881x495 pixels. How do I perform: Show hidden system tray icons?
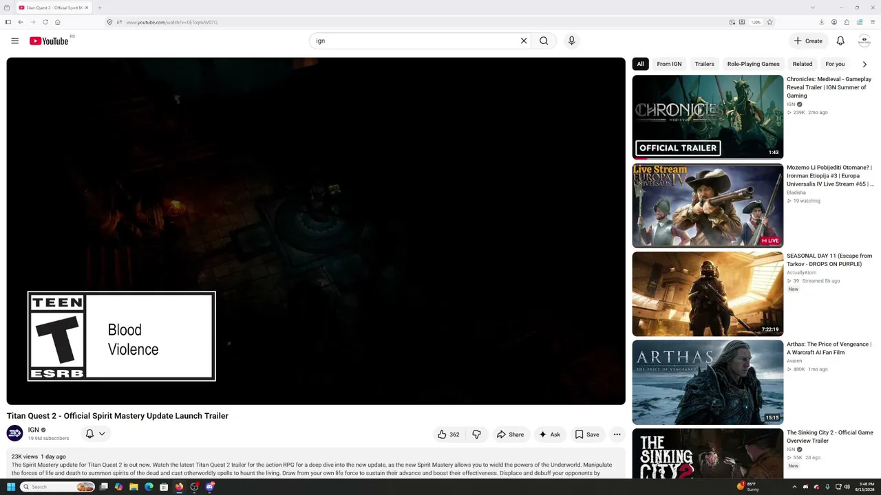tap(794, 487)
